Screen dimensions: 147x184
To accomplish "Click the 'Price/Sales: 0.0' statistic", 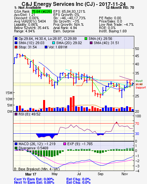I will click(x=110, y=21).
